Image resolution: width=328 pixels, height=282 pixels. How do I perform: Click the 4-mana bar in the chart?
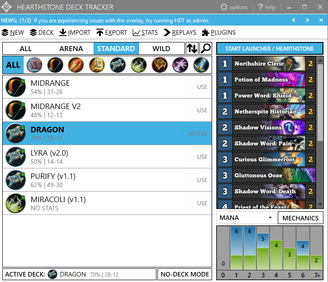click(x=276, y=255)
